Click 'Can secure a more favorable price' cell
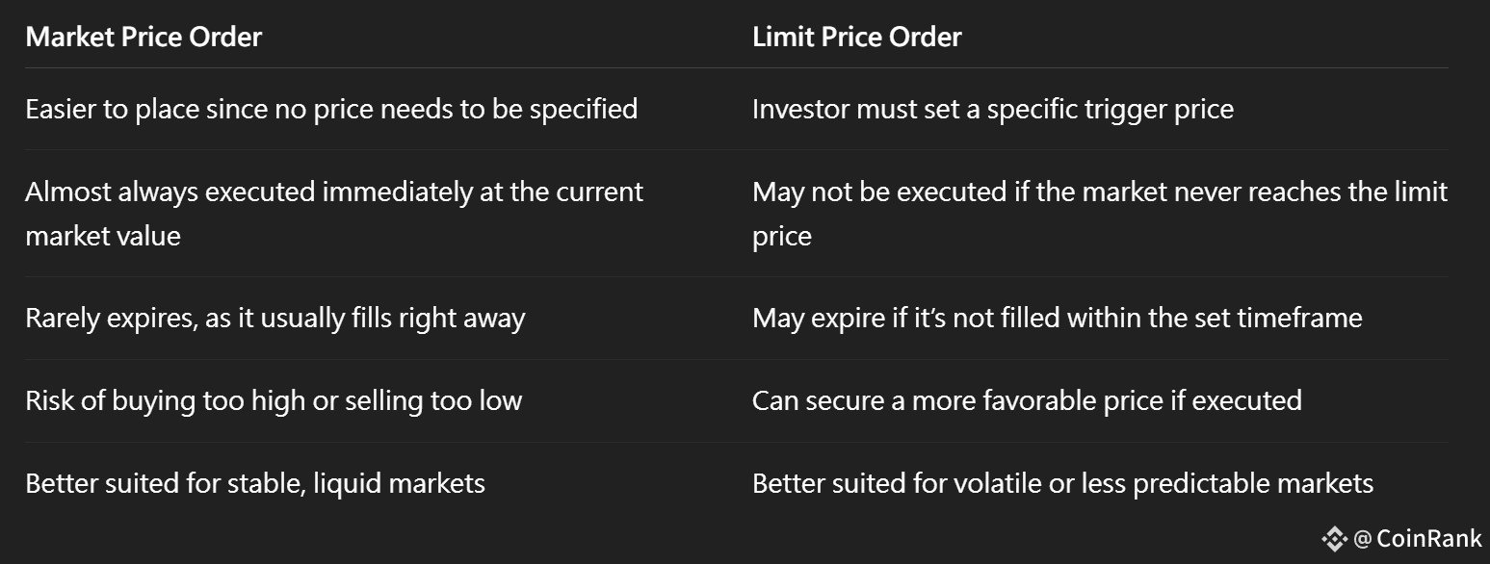Viewport: 1490px width, 564px height. (x=1027, y=400)
